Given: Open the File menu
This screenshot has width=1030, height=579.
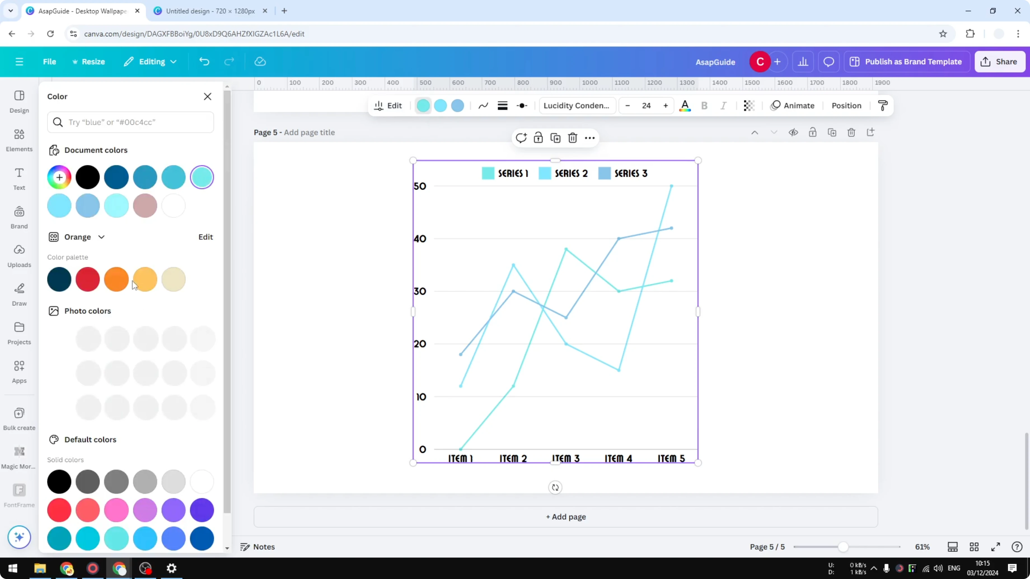Looking at the screenshot, I should (x=50, y=62).
